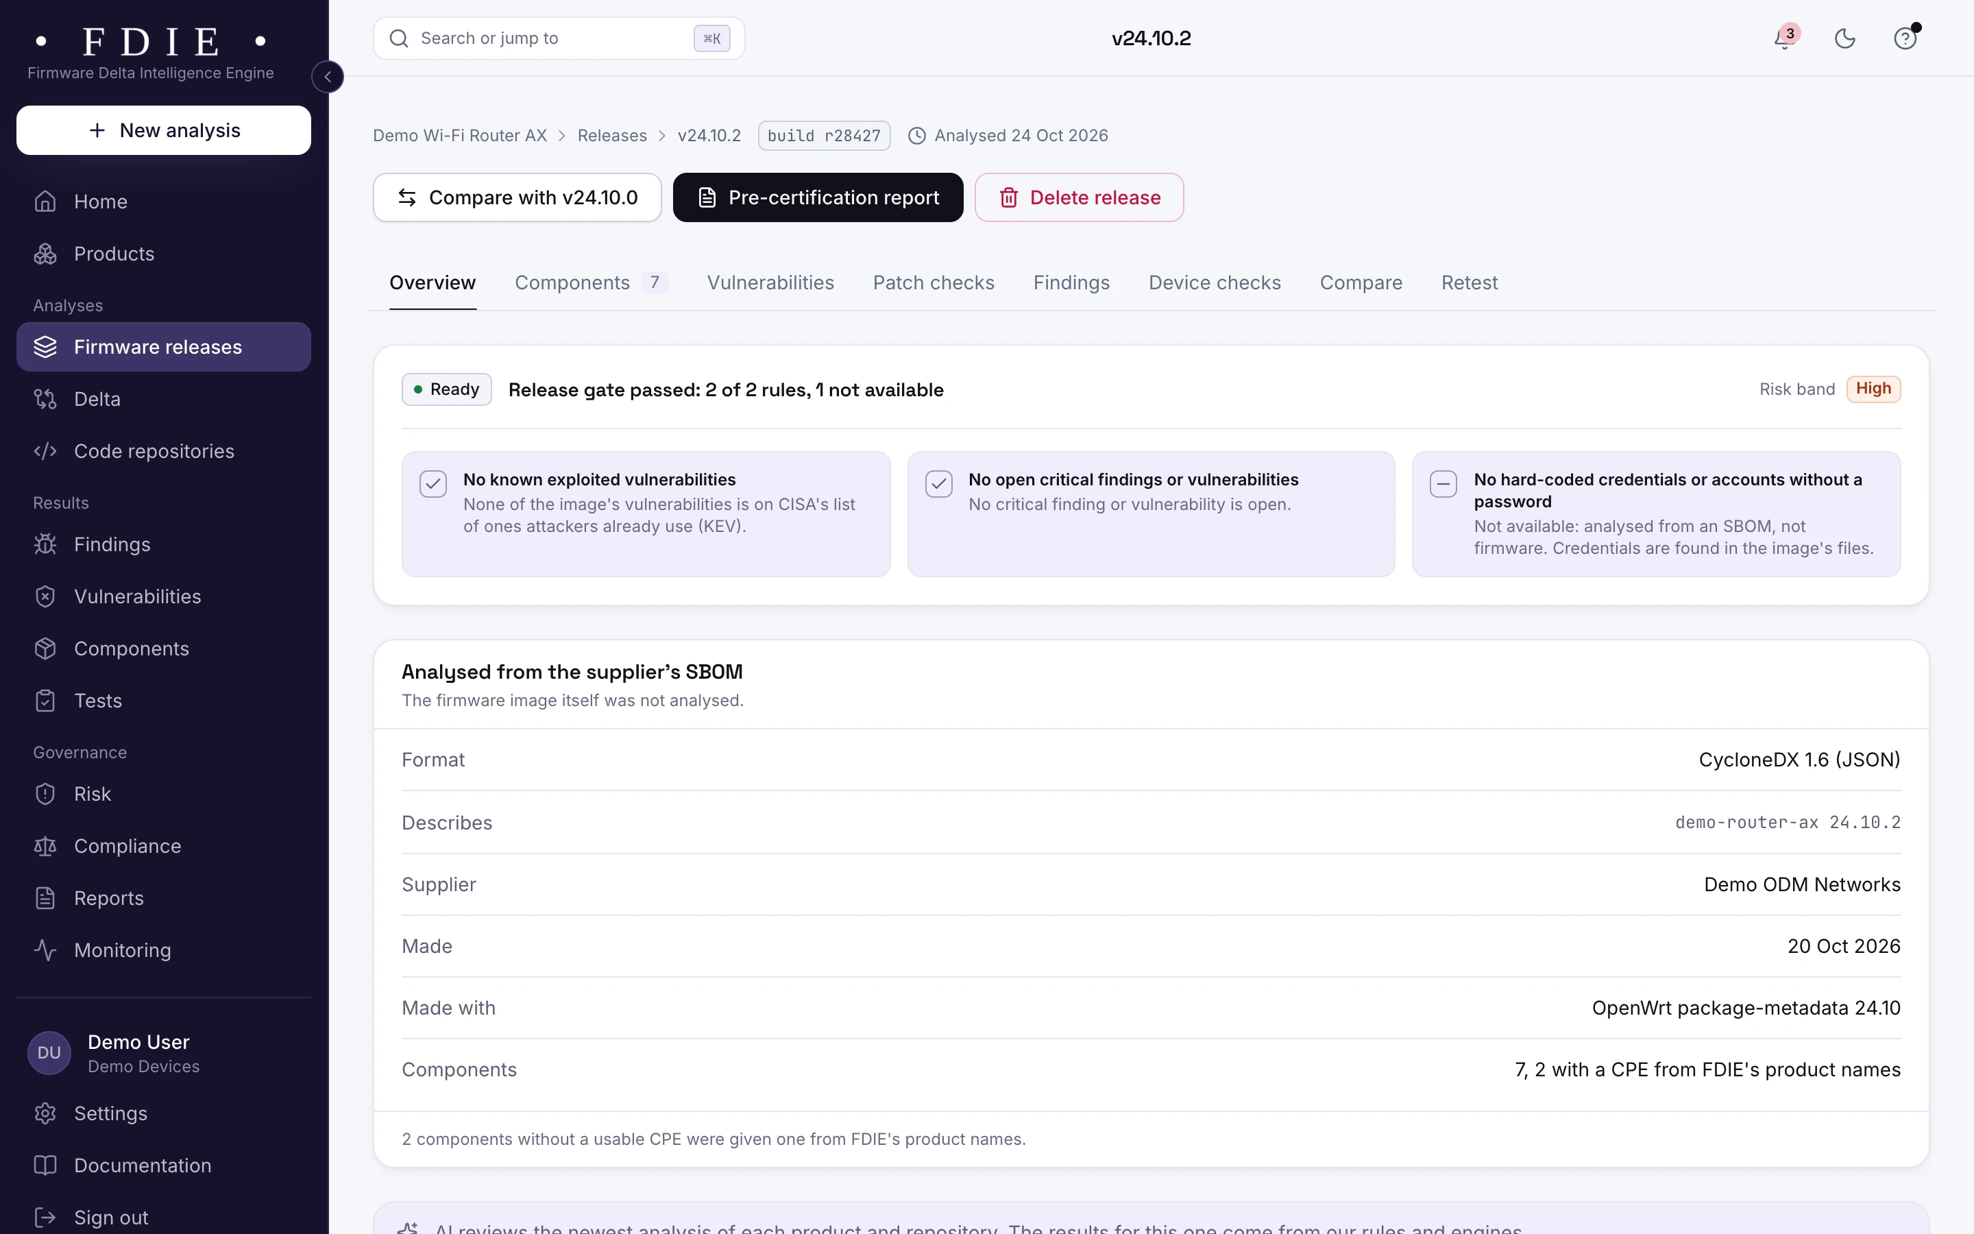
Task: Sign out of the application
Action: [163, 1217]
